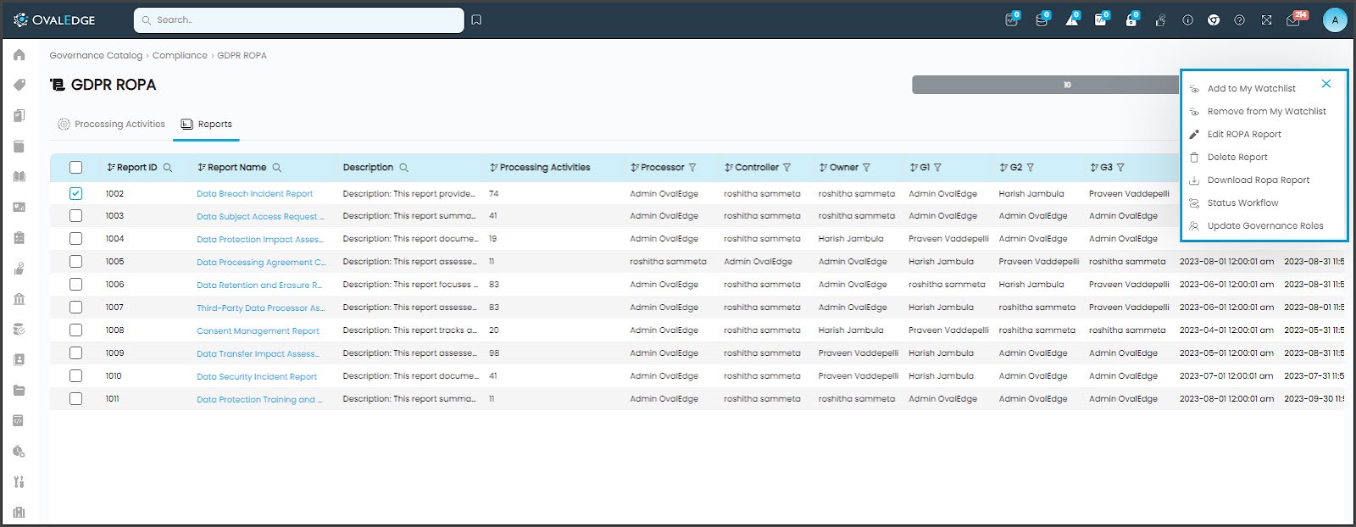This screenshot has height=527, width=1356.
Task: Open Data Subject Access Request link
Action: pos(260,217)
